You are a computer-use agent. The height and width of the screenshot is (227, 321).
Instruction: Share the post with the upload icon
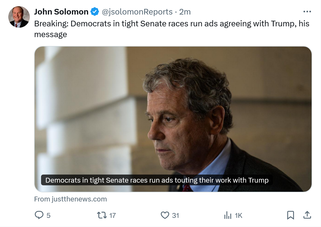pyautogui.click(x=307, y=215)
